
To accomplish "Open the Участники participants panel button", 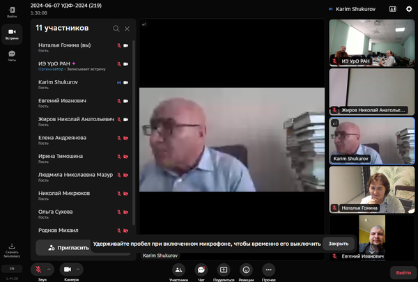I will tap(178, 269).
